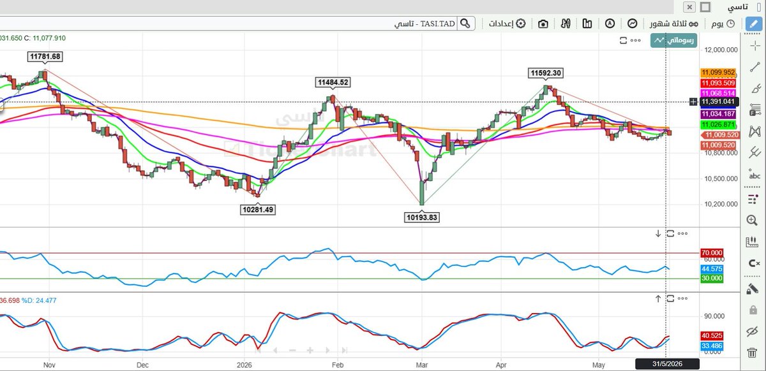766x371 pixels.
Task: Select the XABCD pattern tool
Action: [x=755, y=131]
